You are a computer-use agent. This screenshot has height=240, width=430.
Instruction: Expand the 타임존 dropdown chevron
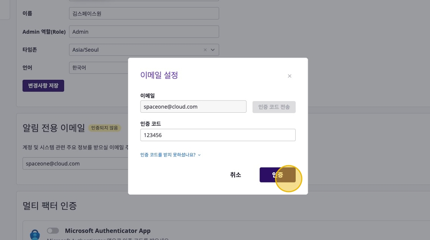212,50
